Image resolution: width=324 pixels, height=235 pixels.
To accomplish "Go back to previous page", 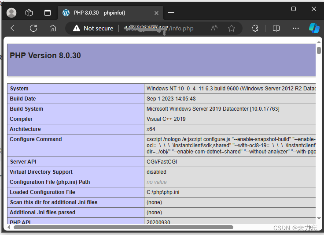I will tap(14, 28).
